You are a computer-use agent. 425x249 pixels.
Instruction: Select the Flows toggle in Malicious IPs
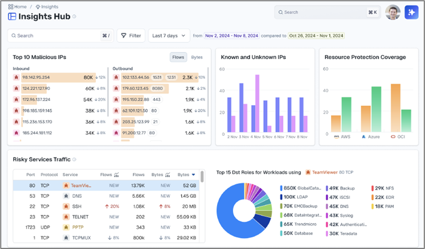[178, 57]
